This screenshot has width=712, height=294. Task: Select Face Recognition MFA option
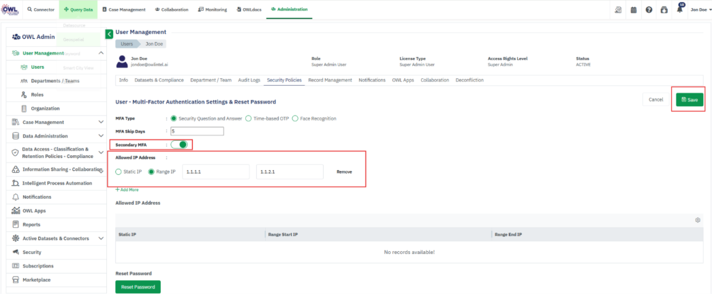tap(295, 118)
